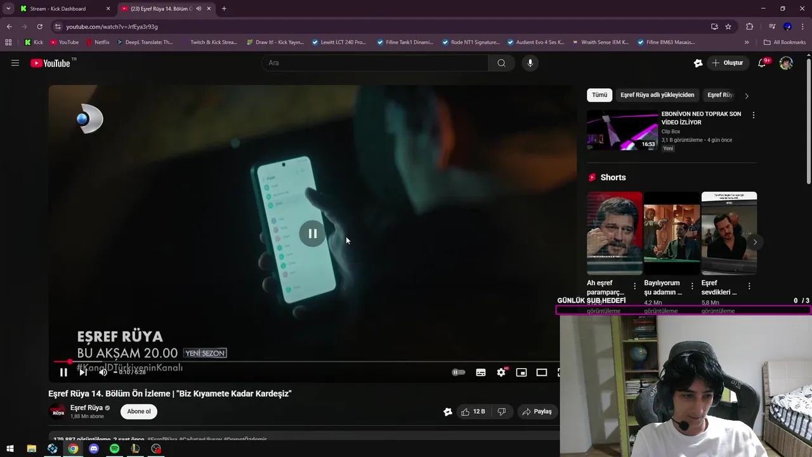Viewport: 812px width, 457px height.
Task: Select 'Eşref Rüya adlı yükleyiciden' chip
Action: coord(657,95)
